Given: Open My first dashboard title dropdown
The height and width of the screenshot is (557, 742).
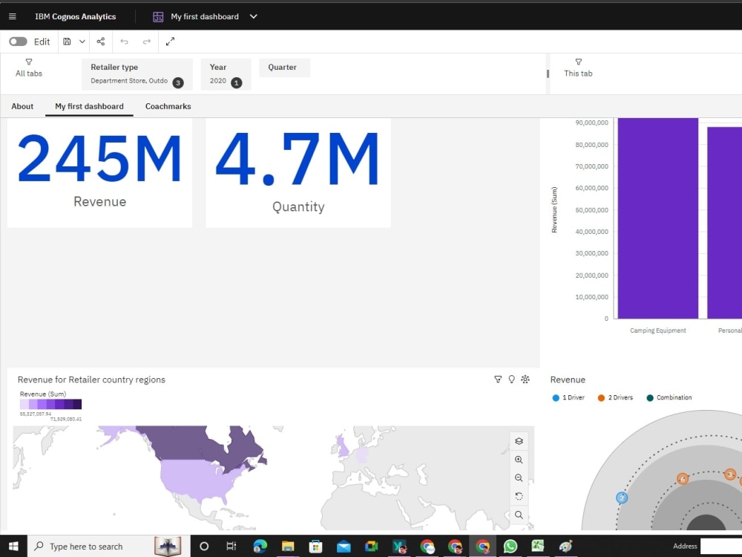Looking at the screenshot, I should point(254,16).
